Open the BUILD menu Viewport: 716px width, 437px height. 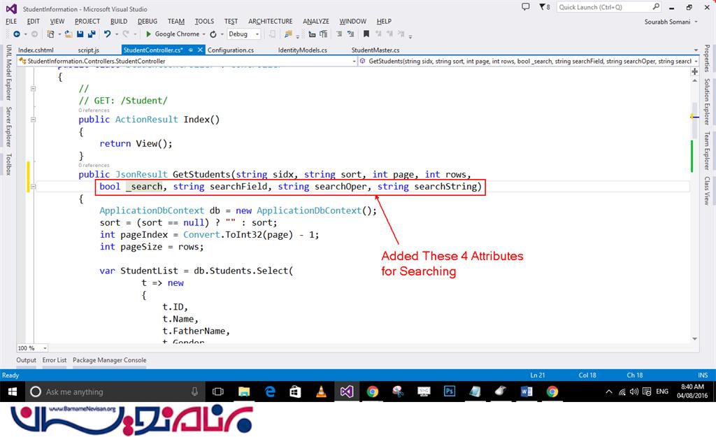(x=119, y=21)
